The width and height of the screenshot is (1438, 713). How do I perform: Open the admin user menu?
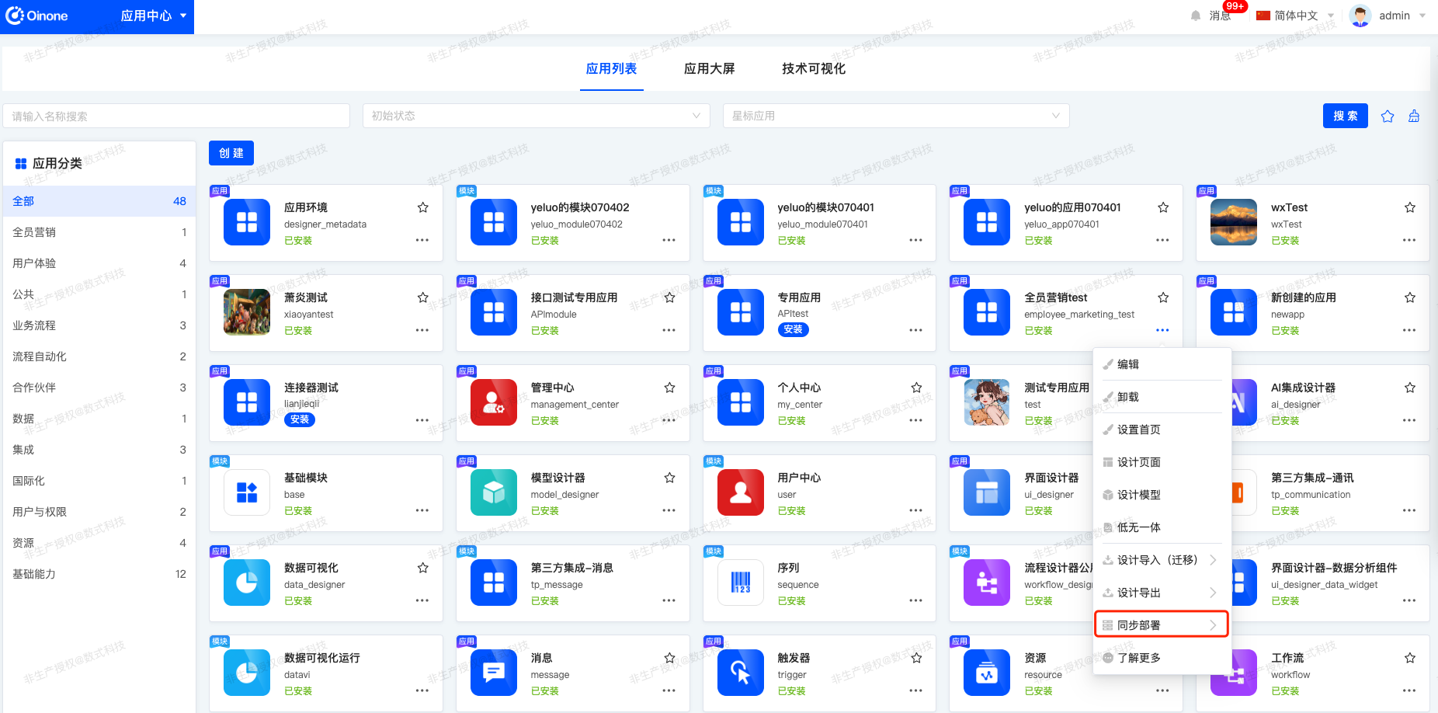(1388, 16)
